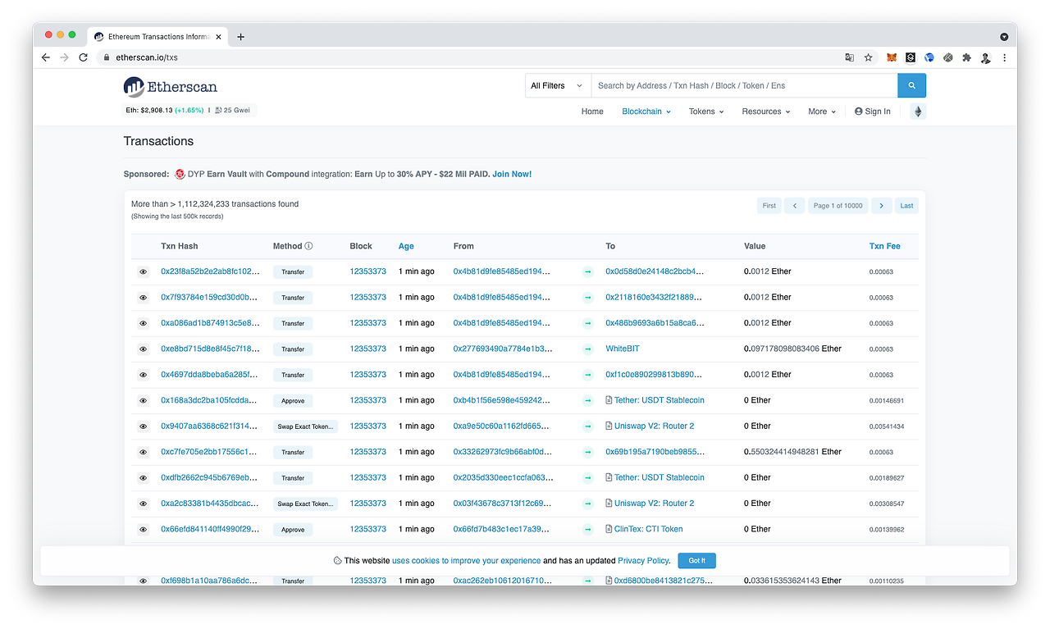
Task: Click the Join Now! sponsored link
Action: (x=512, y=174)
